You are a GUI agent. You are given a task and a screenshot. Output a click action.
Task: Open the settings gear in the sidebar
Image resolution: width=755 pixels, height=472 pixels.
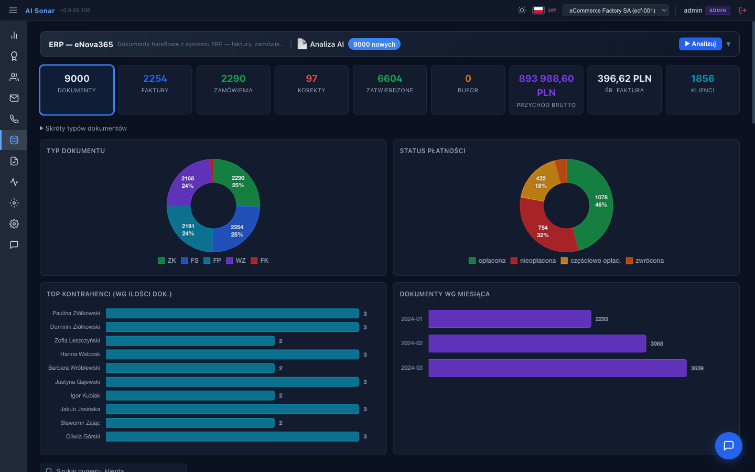[x=14, y=224]
